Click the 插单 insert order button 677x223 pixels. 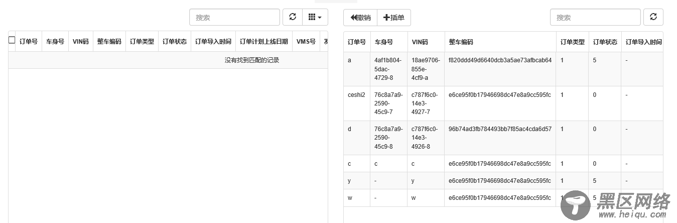click(x=394, y=18)
